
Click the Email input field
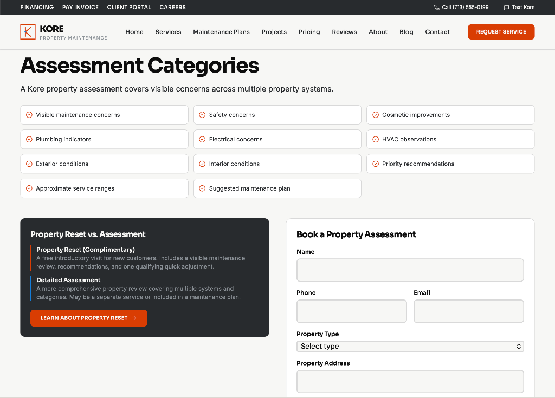[x=469, y=311]
